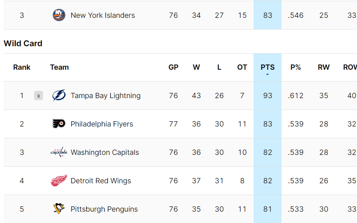
Task: Open the New York Islanders team page
Action: [x=103, y=15]
